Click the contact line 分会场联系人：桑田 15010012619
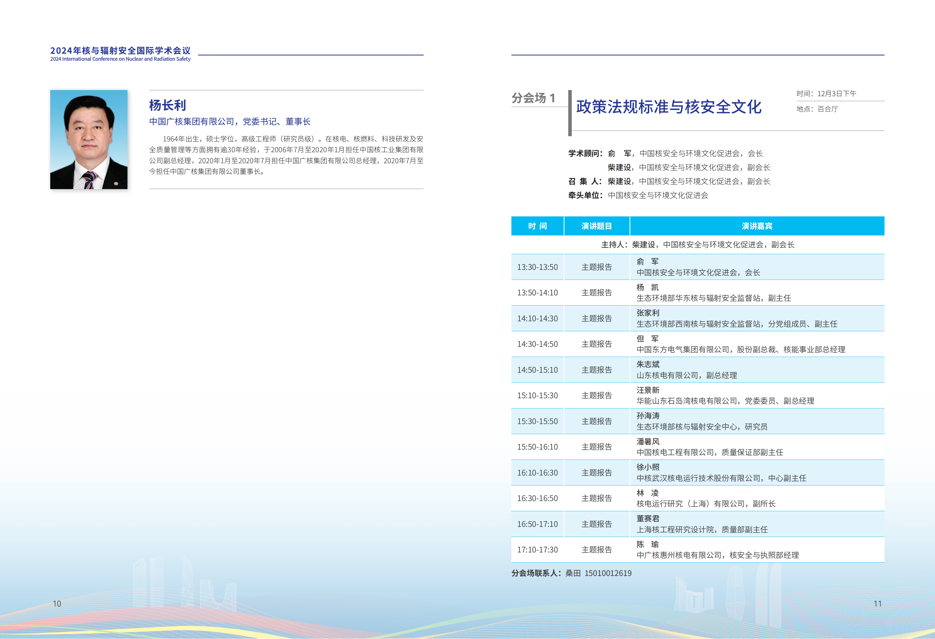 [571, 573]
